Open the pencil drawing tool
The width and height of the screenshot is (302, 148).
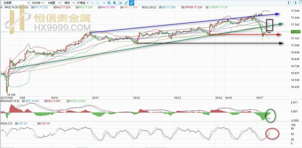pyautogui.click(x=126, y=3)
